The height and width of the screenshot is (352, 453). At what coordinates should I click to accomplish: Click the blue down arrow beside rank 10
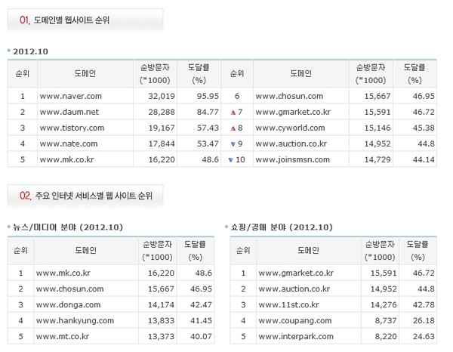230,160
